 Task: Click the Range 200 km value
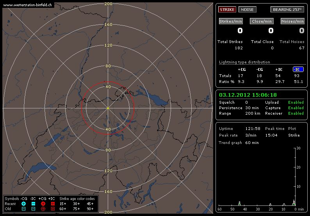pyautogui.click(x=250, y=113)
